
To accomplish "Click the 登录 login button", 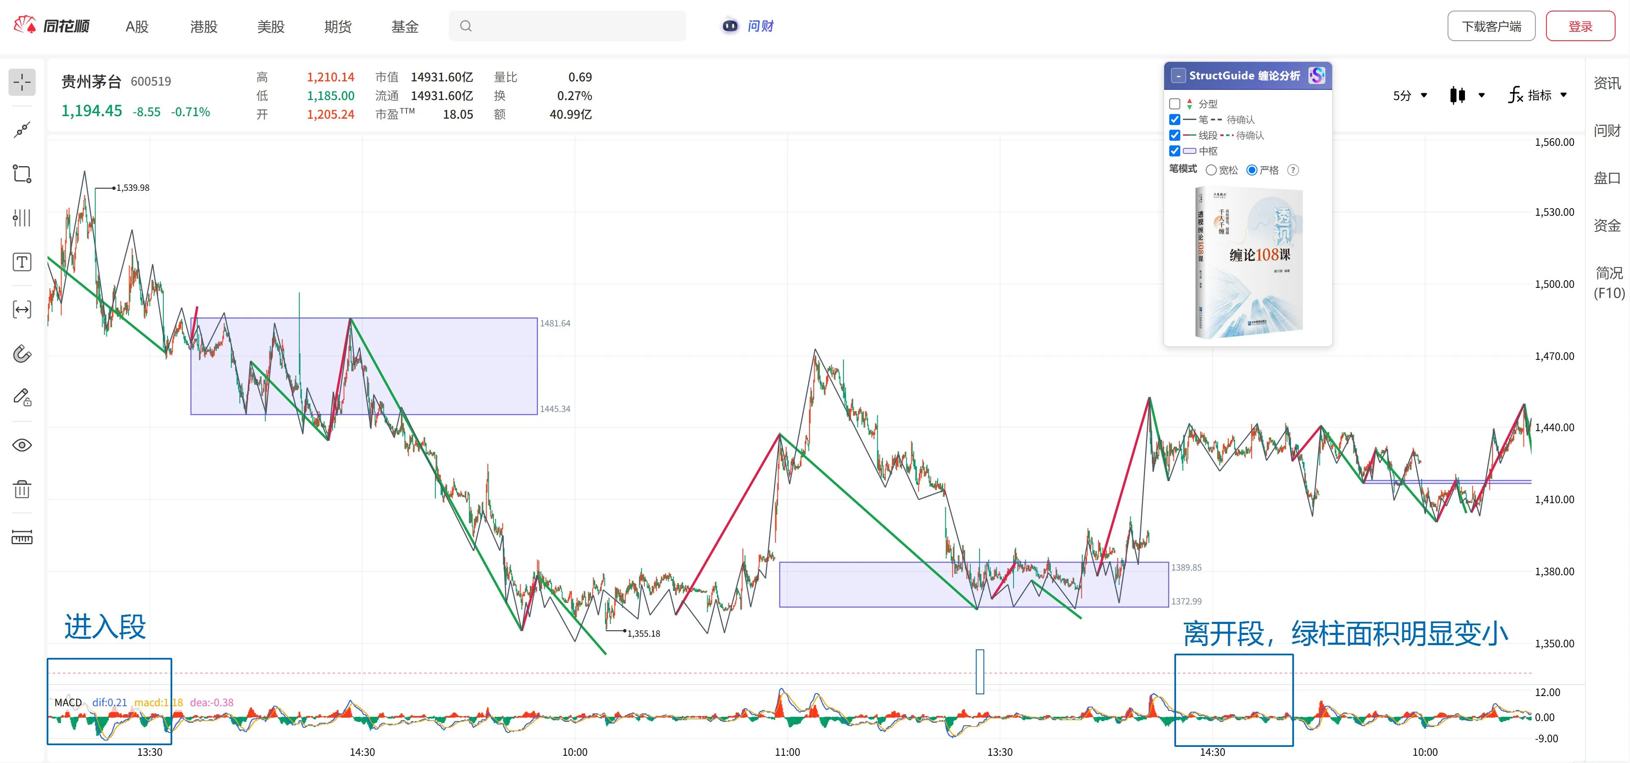I will tap(1580, 26).
